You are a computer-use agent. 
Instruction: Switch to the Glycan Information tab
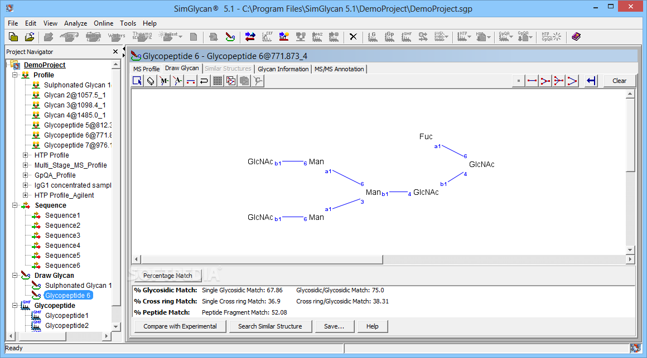(283, 69)
